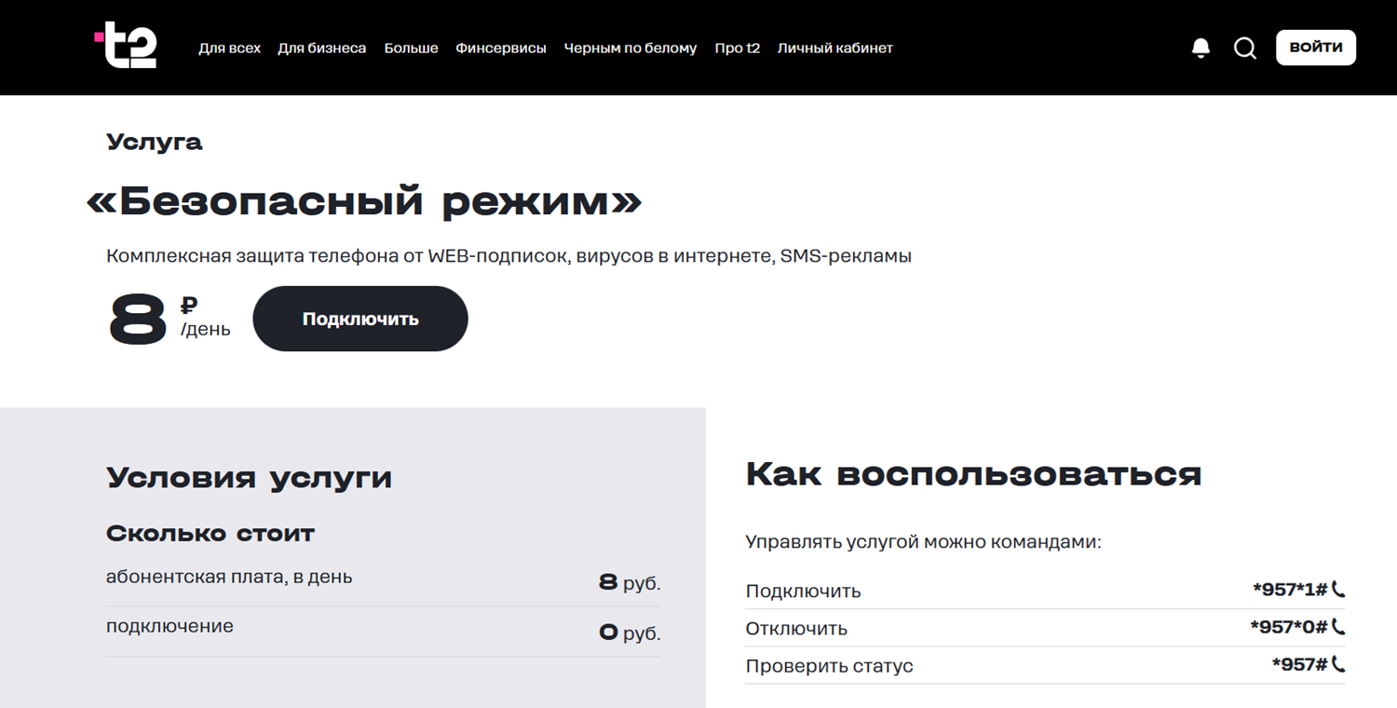Click the 'Как воспользоваться' heading
Viewport: 1397px width, 708px height.
(973, 474)
